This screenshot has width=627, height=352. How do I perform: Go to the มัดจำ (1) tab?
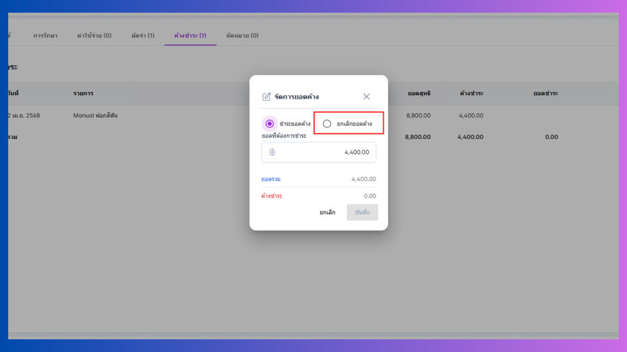click(143, 35)
